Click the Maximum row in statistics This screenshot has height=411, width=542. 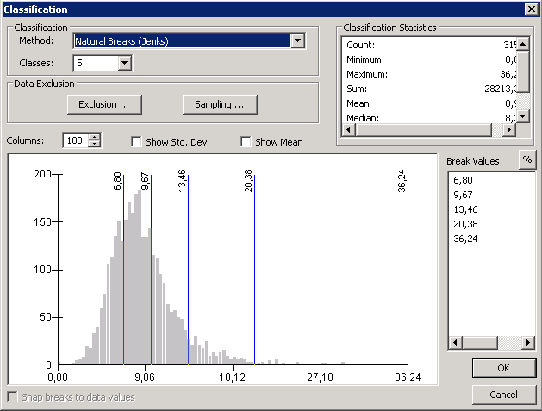coord(429,74)
